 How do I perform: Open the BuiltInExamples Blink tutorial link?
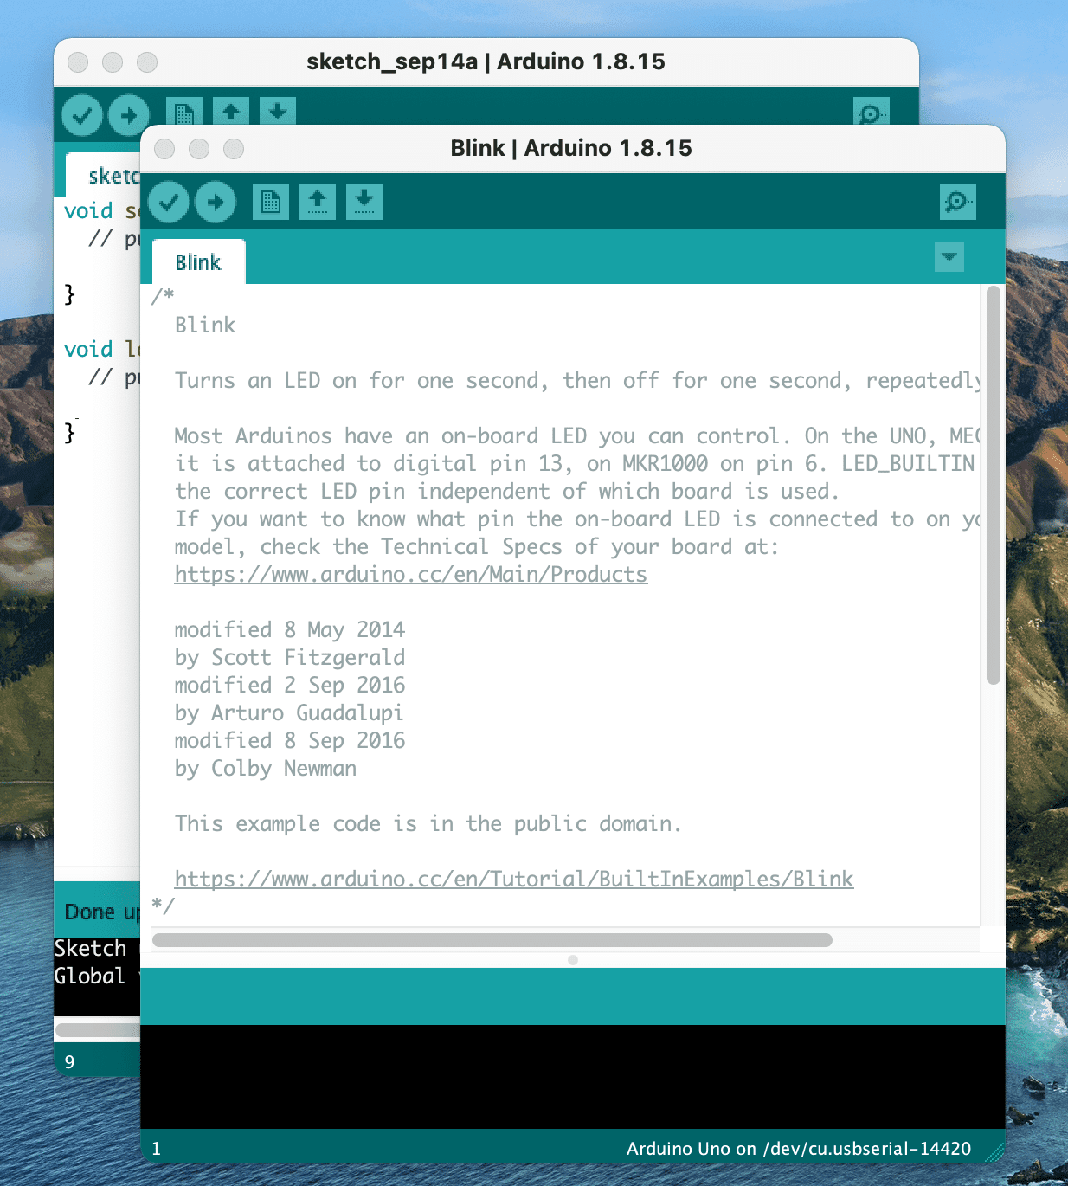513,879
